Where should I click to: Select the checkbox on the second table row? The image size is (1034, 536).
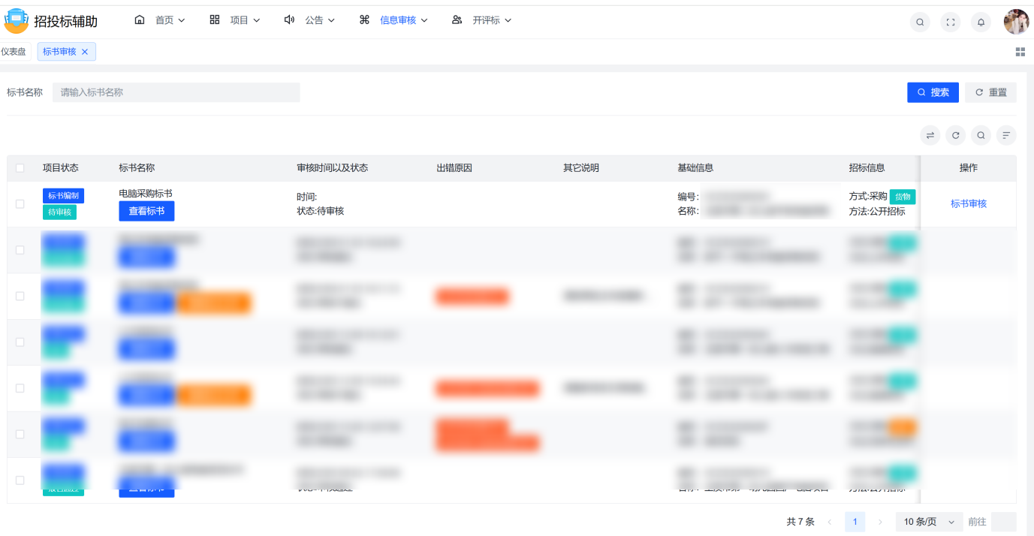pos(20,249)
